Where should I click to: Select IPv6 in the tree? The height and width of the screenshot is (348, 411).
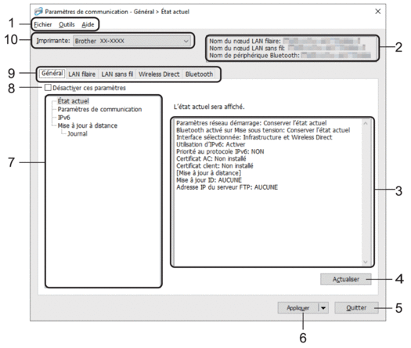pos(63,118)
